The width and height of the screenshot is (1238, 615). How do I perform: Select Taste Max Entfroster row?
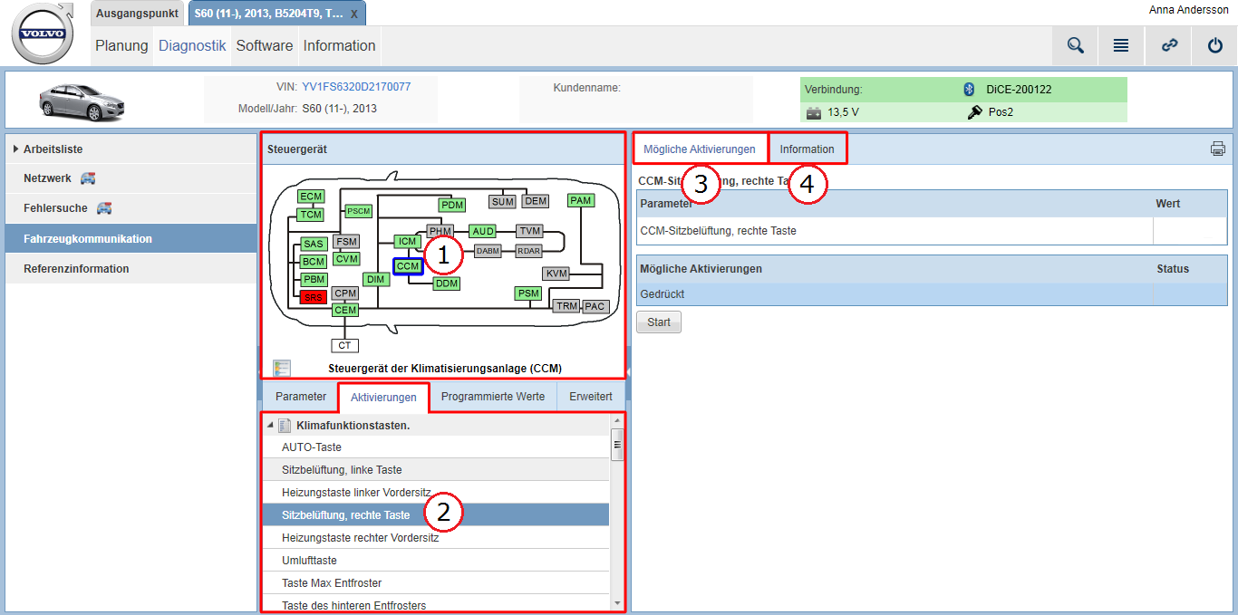click(x=436, y=583)
